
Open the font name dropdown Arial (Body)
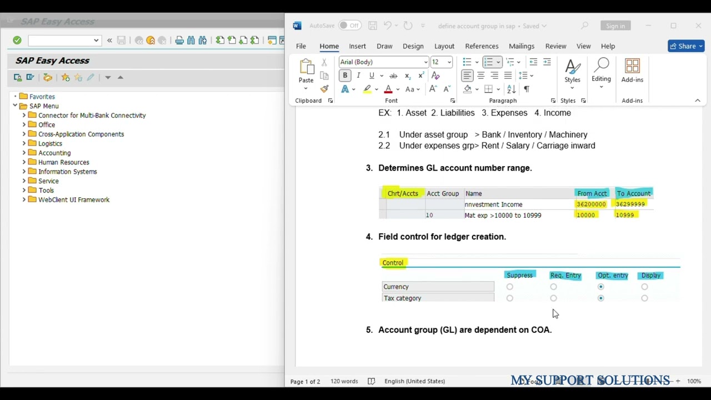425,62
